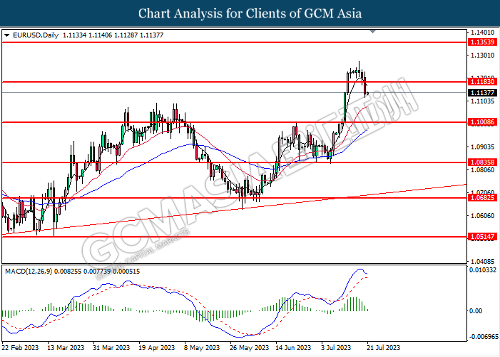Click the 19 Apr 2023 date label
Viewport: 500px width, 357px height.
point(157,348)
